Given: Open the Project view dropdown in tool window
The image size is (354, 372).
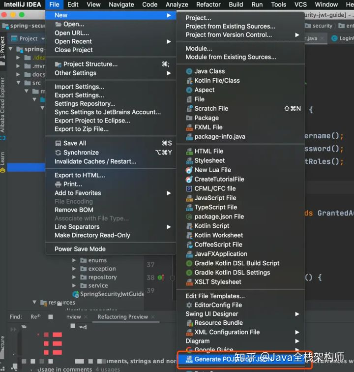Looking at the screenshot, I should (43, 38).
